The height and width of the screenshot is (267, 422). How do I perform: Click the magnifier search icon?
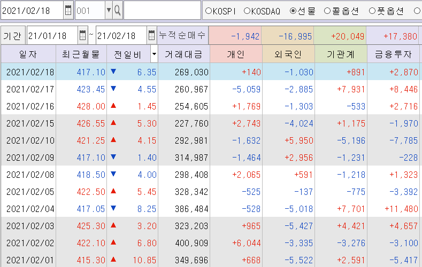click(117, 10)
